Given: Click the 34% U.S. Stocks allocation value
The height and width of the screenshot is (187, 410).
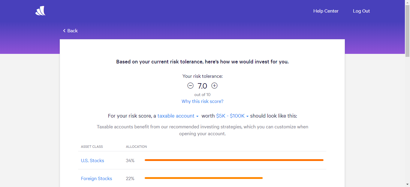Looking at the screenshot, I should click(130, 161).
